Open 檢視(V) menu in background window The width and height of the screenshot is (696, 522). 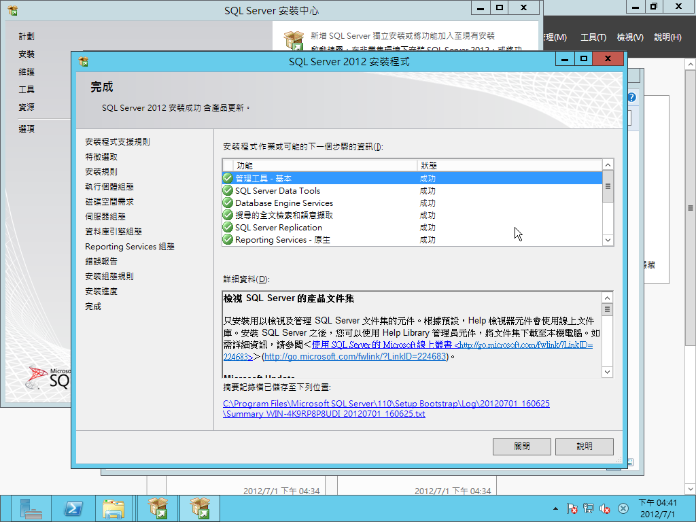coord(630,37)
